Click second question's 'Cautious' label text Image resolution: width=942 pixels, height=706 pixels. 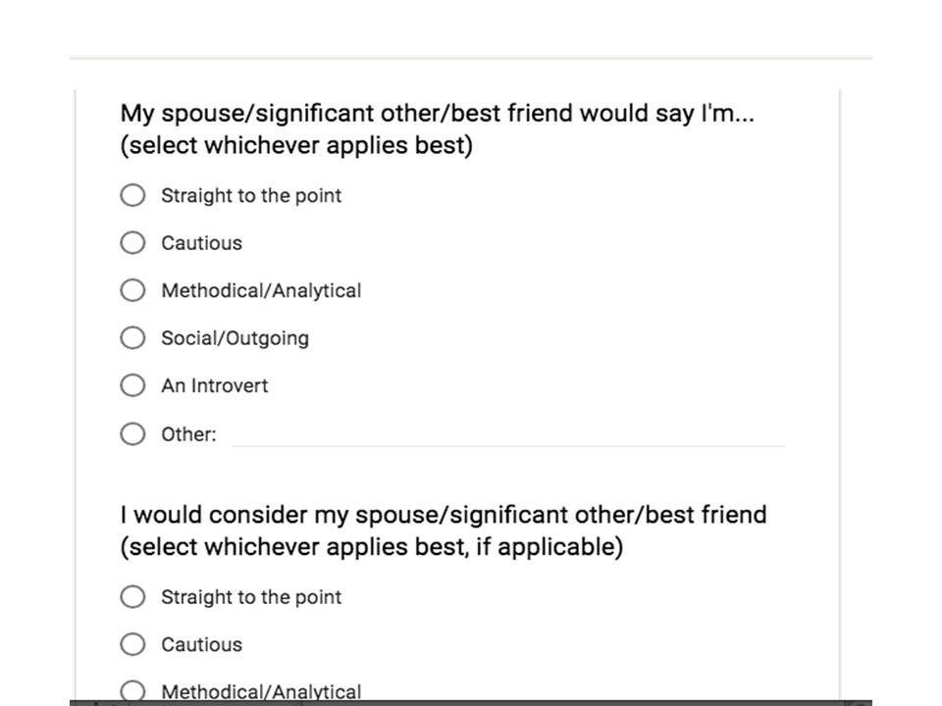(x=202, y=645)
